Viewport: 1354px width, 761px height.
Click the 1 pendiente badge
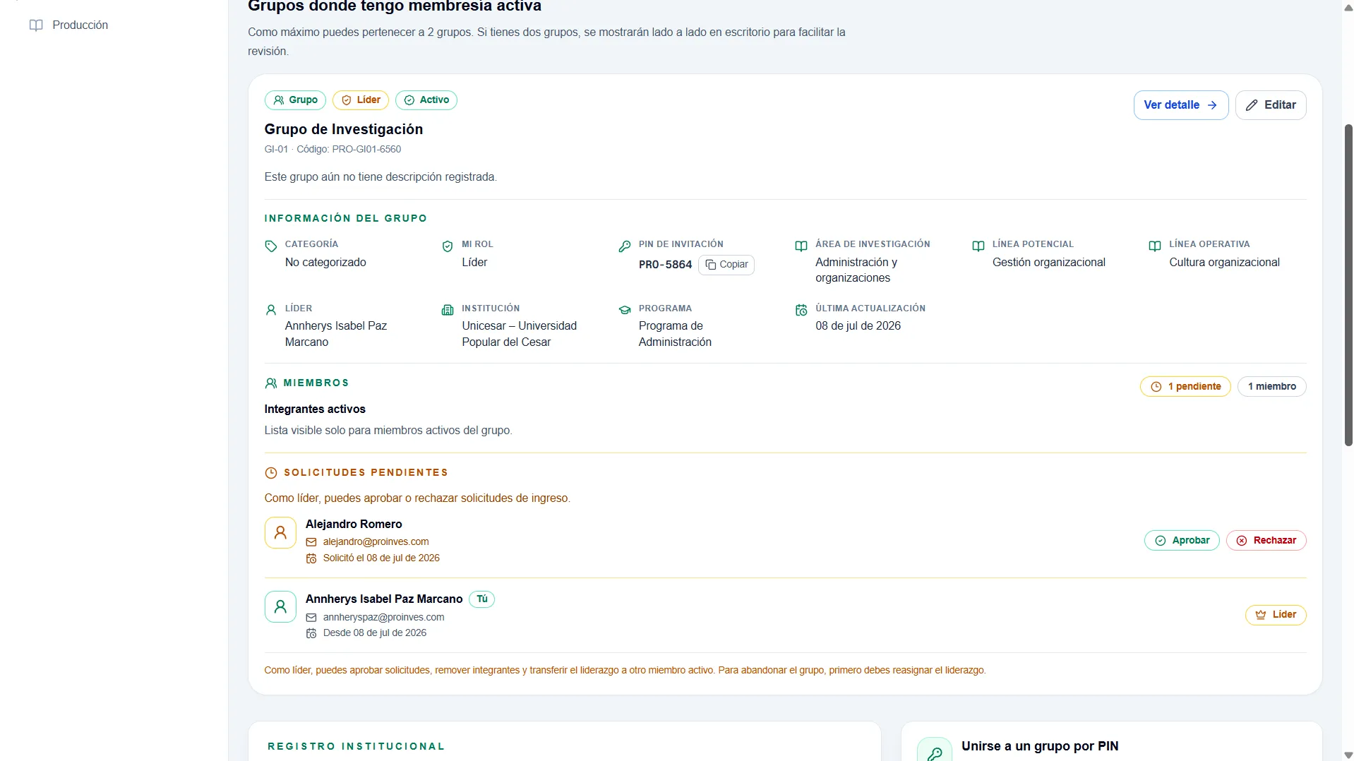click(x=1185, y=387)
